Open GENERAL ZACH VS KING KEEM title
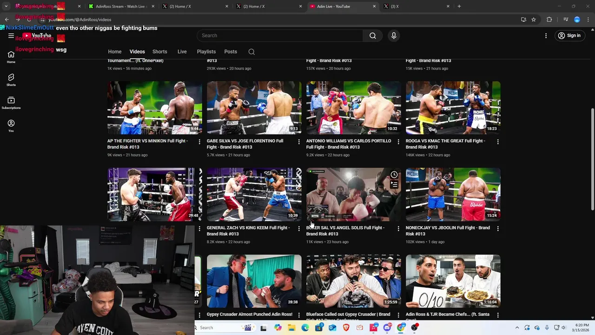Image resolution: width=595 pixels, height=335 pixels. pos(248,231)
